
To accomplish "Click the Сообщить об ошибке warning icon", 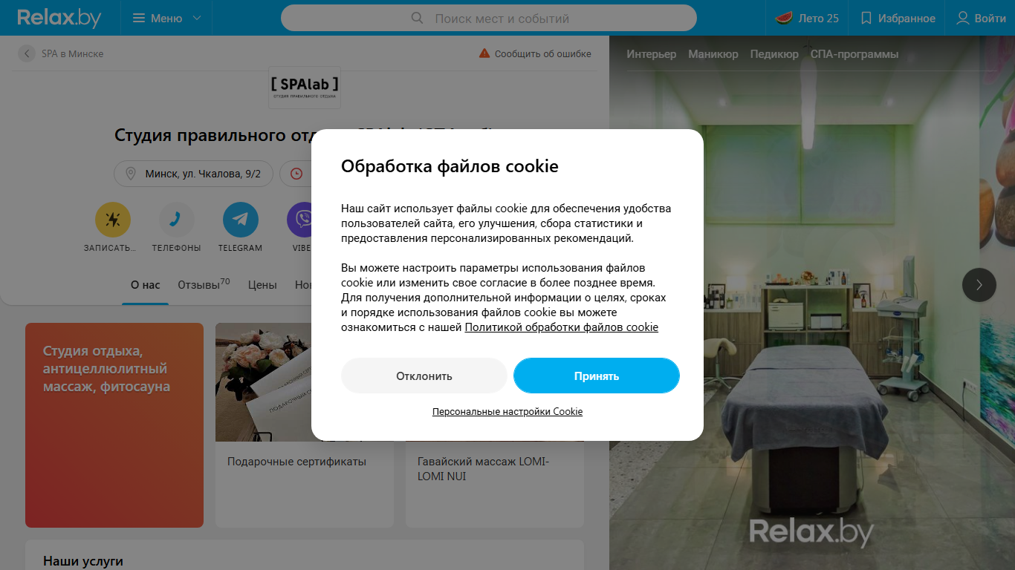I will click(x=484, y=53).
